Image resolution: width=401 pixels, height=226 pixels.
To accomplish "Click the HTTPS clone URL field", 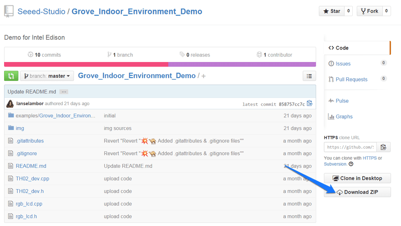I will pyautogui.click(x=350, y=147).
